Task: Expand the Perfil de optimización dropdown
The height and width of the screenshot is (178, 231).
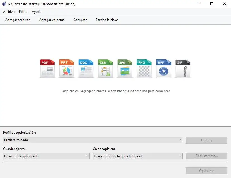Action: [93, 140]
